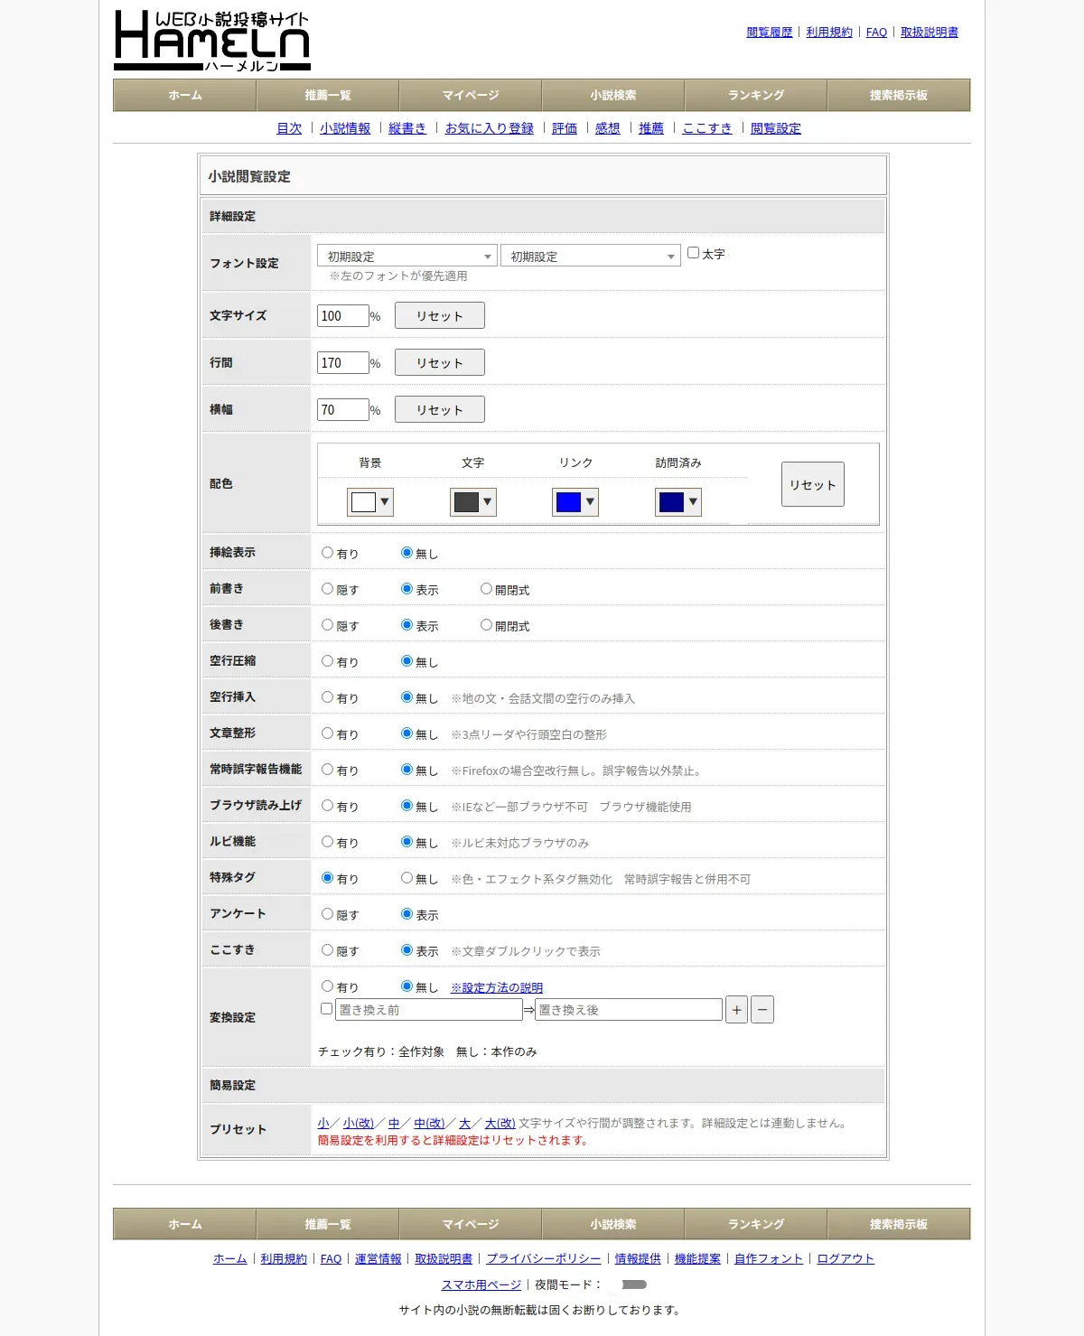The width and height of the screenshot is (1084, 1336).
Task: Apply the 小(改) preset
Action: point(359,1123)
